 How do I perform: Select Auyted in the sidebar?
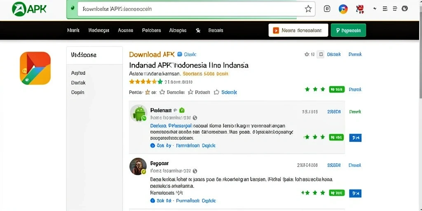point(78,73)
